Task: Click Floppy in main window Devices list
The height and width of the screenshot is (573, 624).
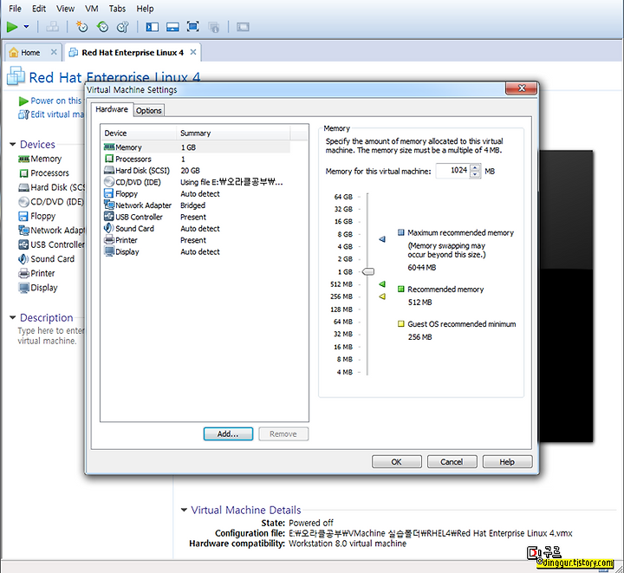Action: [37, 216]
